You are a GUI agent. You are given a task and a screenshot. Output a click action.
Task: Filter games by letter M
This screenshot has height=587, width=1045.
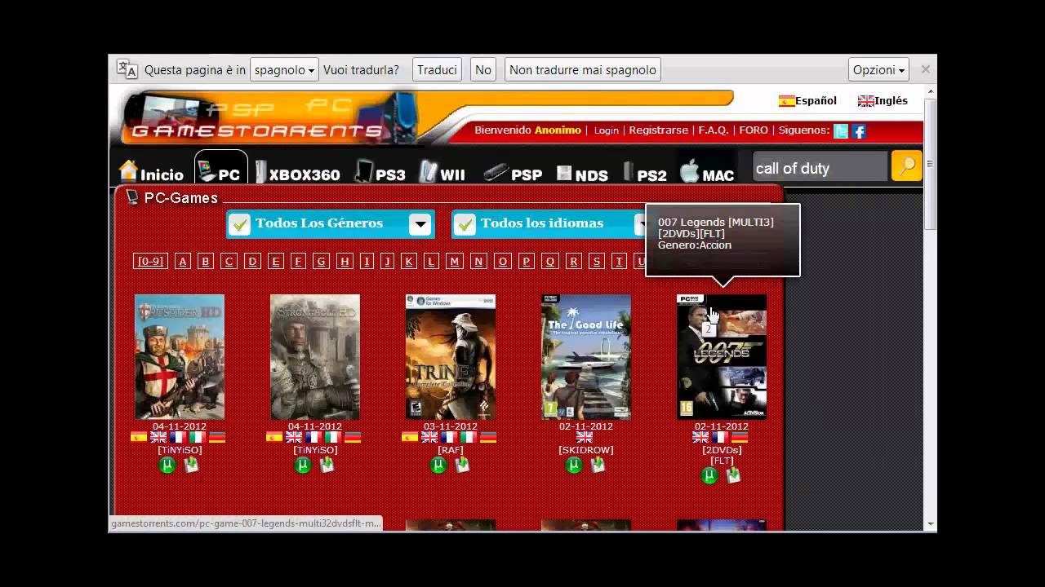pos(455,261)
